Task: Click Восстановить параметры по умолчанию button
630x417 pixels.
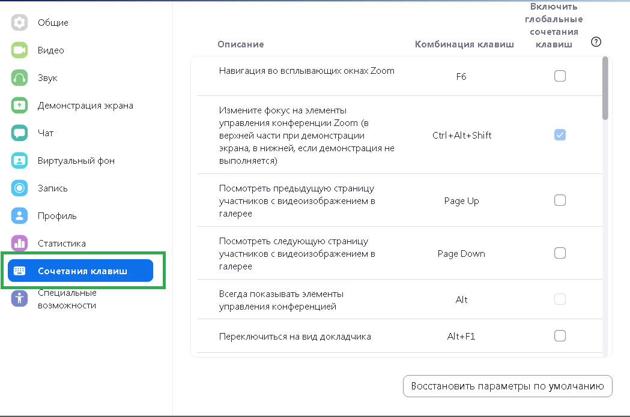Action: 507,386
